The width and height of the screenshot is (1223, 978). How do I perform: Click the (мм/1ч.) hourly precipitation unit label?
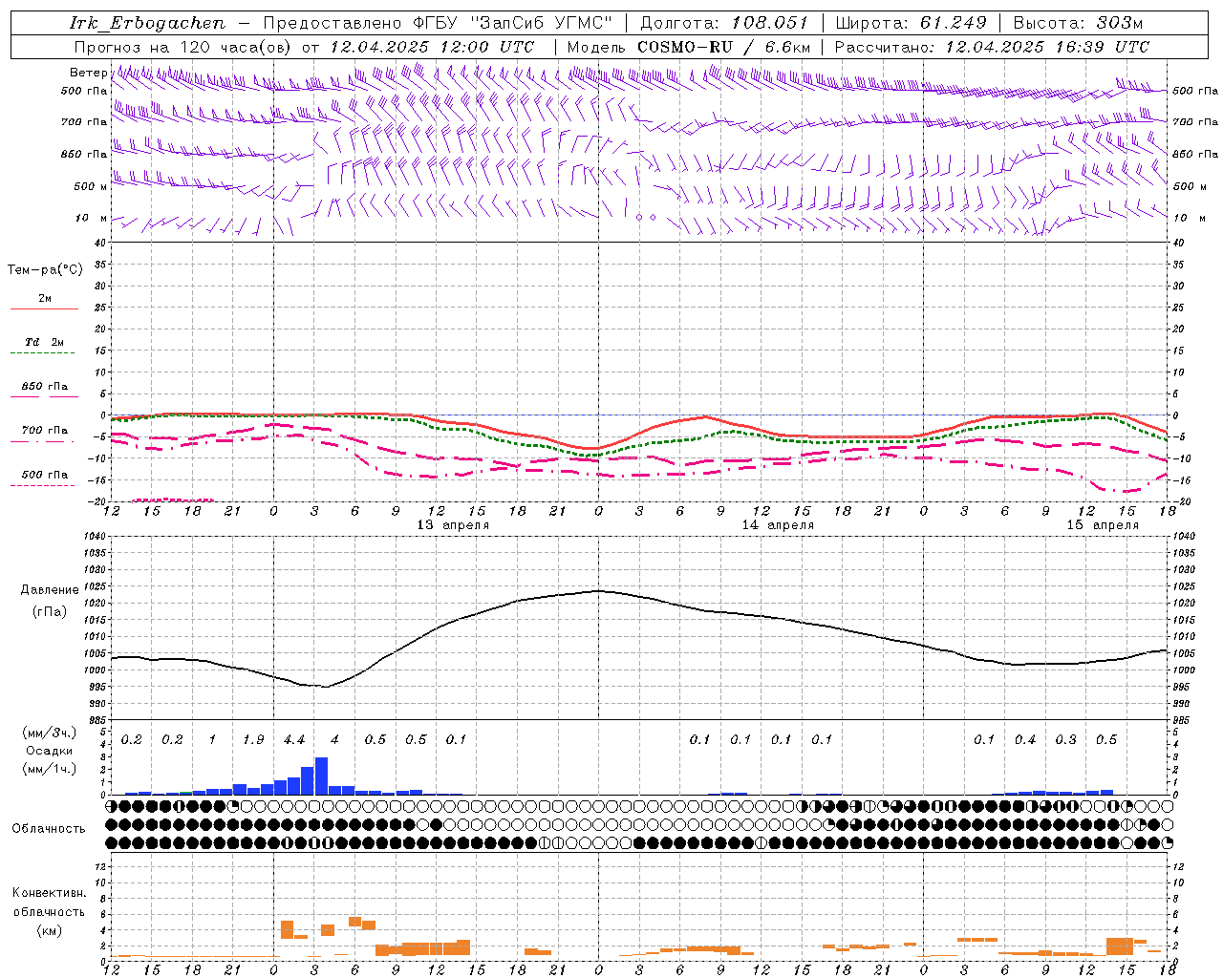click(49, 769)
